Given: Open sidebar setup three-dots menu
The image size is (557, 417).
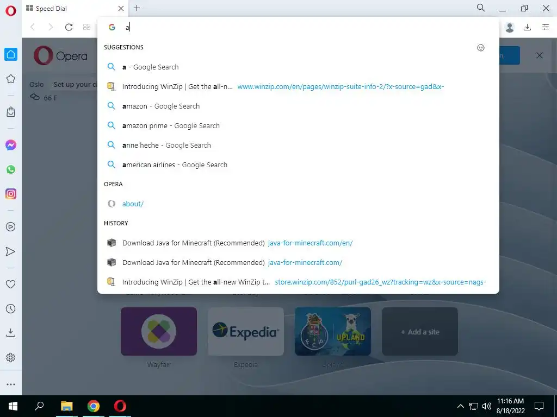Looking at the screenshot, I should (x=11, y=384).
